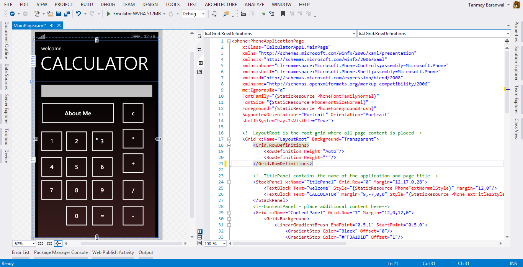Open the Emulator WVGA 512MB target dropdown

click(164, 14)
